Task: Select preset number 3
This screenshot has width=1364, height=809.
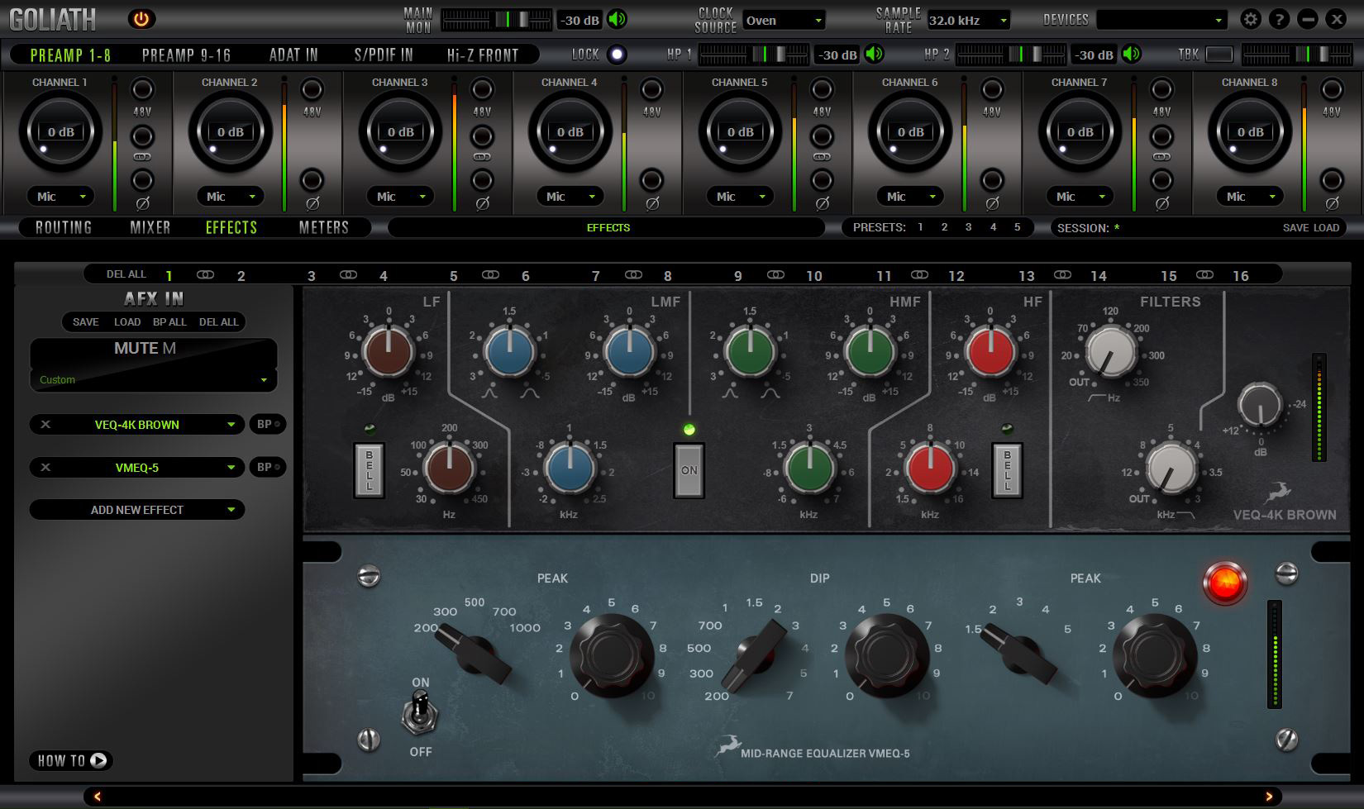Action: pyautogui.click(x=968, y=226)
